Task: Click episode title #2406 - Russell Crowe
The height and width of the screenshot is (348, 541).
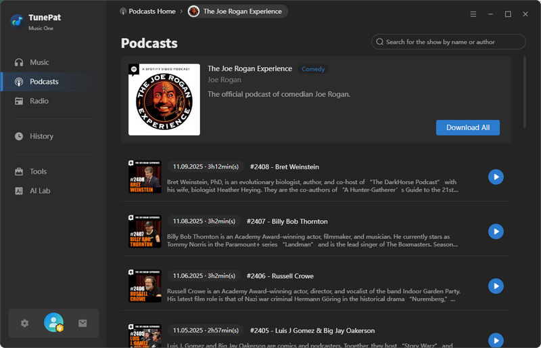Action: tap(280, 276)
